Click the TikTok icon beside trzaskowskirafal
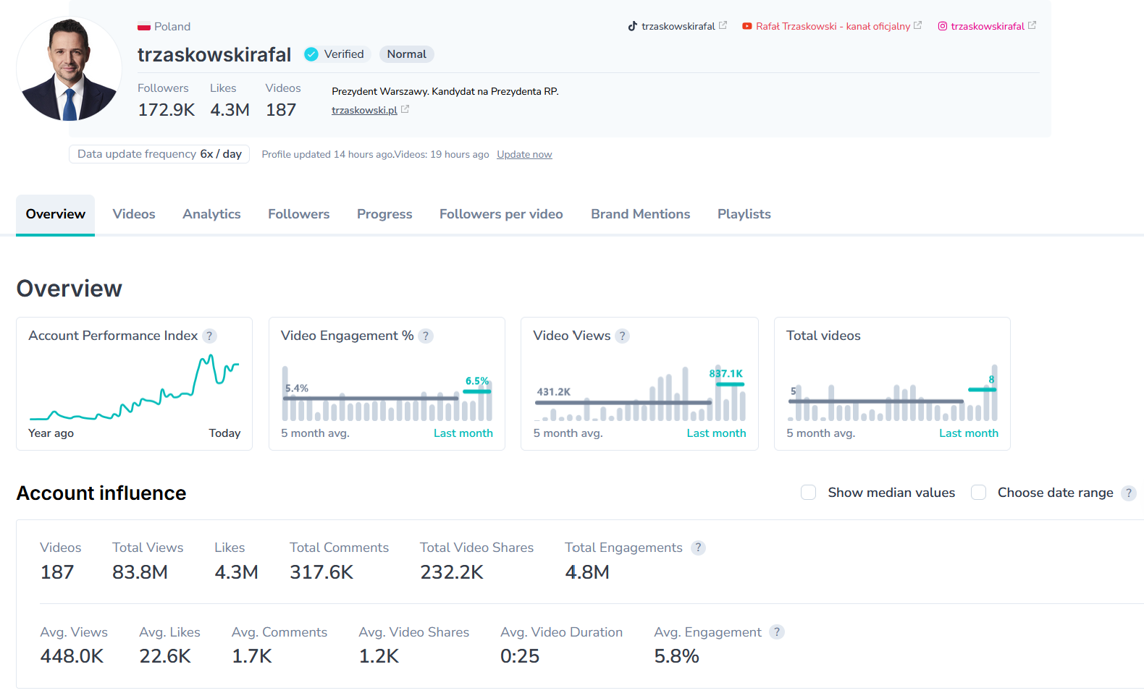1144x693 pixels. 632,26
